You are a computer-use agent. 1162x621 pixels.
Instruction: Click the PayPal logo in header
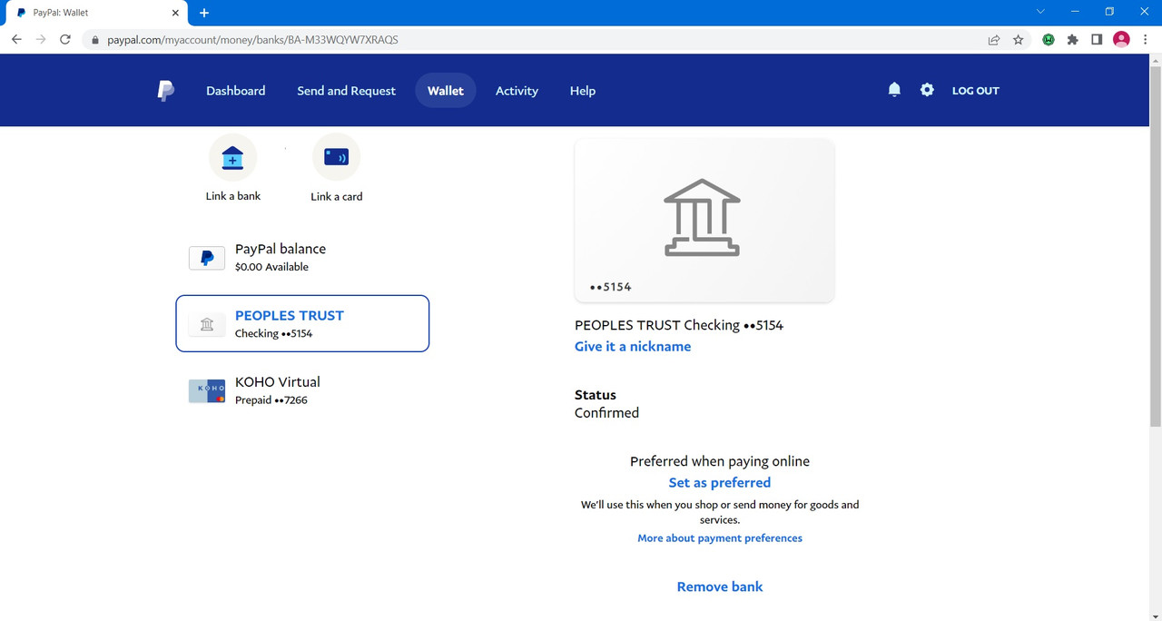coord(166,91)
